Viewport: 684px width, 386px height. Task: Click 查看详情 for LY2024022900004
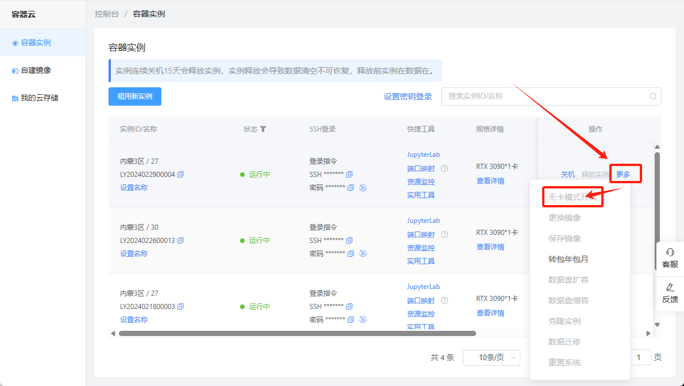click(490, 181)
